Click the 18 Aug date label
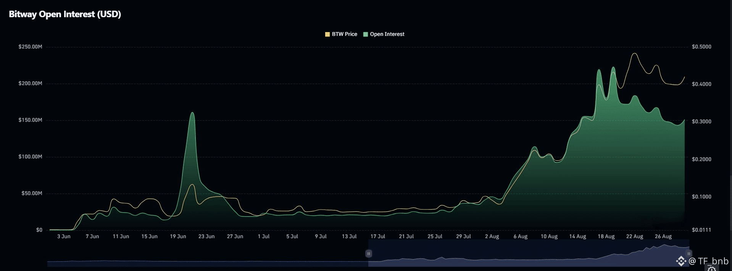 pos(606,236)
